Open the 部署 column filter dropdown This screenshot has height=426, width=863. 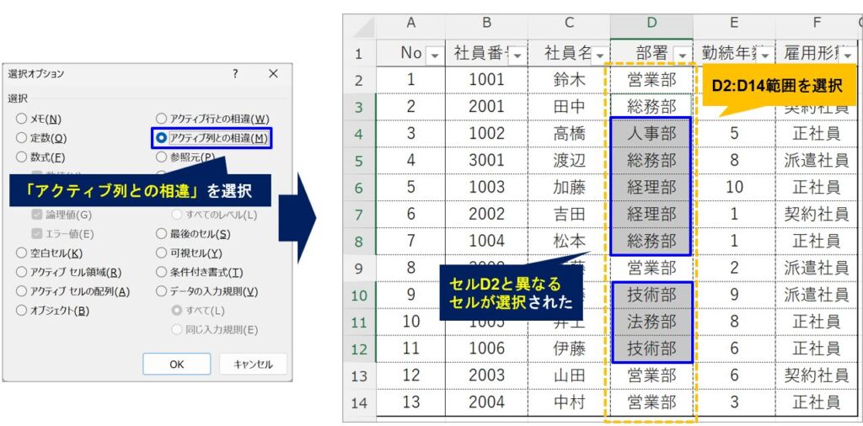682,55
